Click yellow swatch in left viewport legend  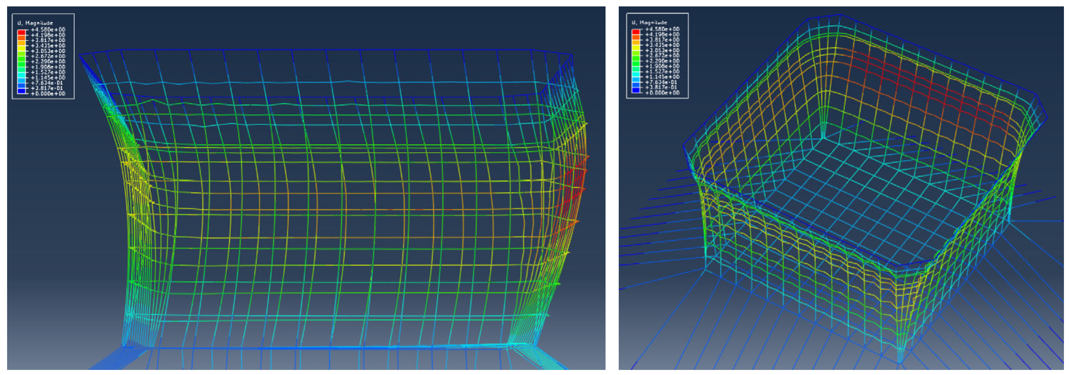(x=21, y=48)
